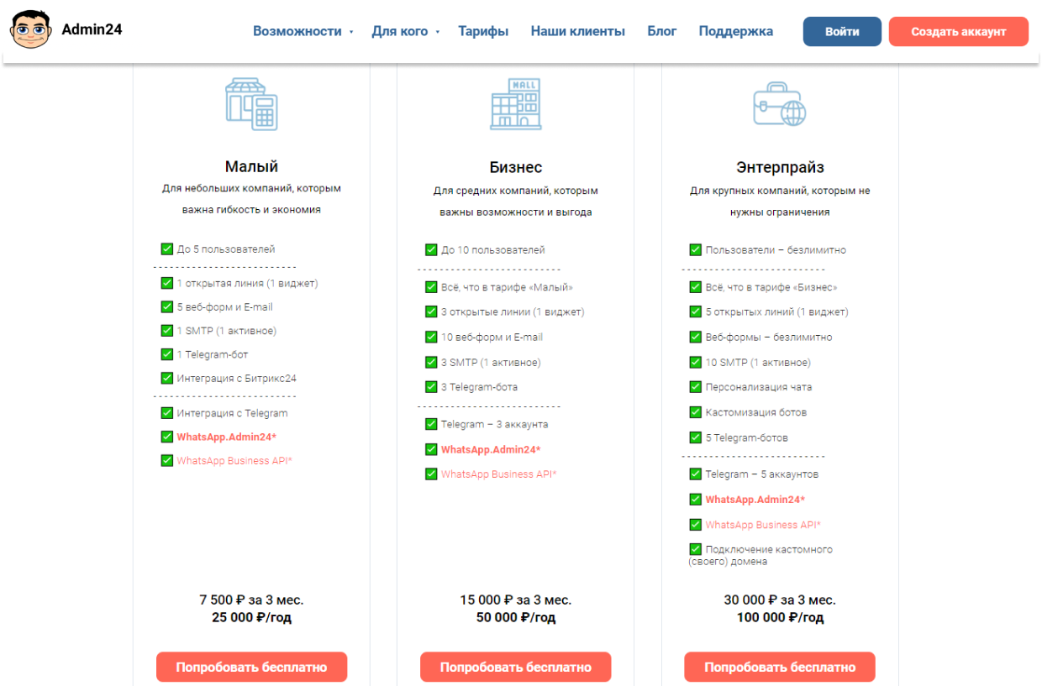
Task: Click the 50 000 ₽/год price
Action: click(x=516, y=617)
